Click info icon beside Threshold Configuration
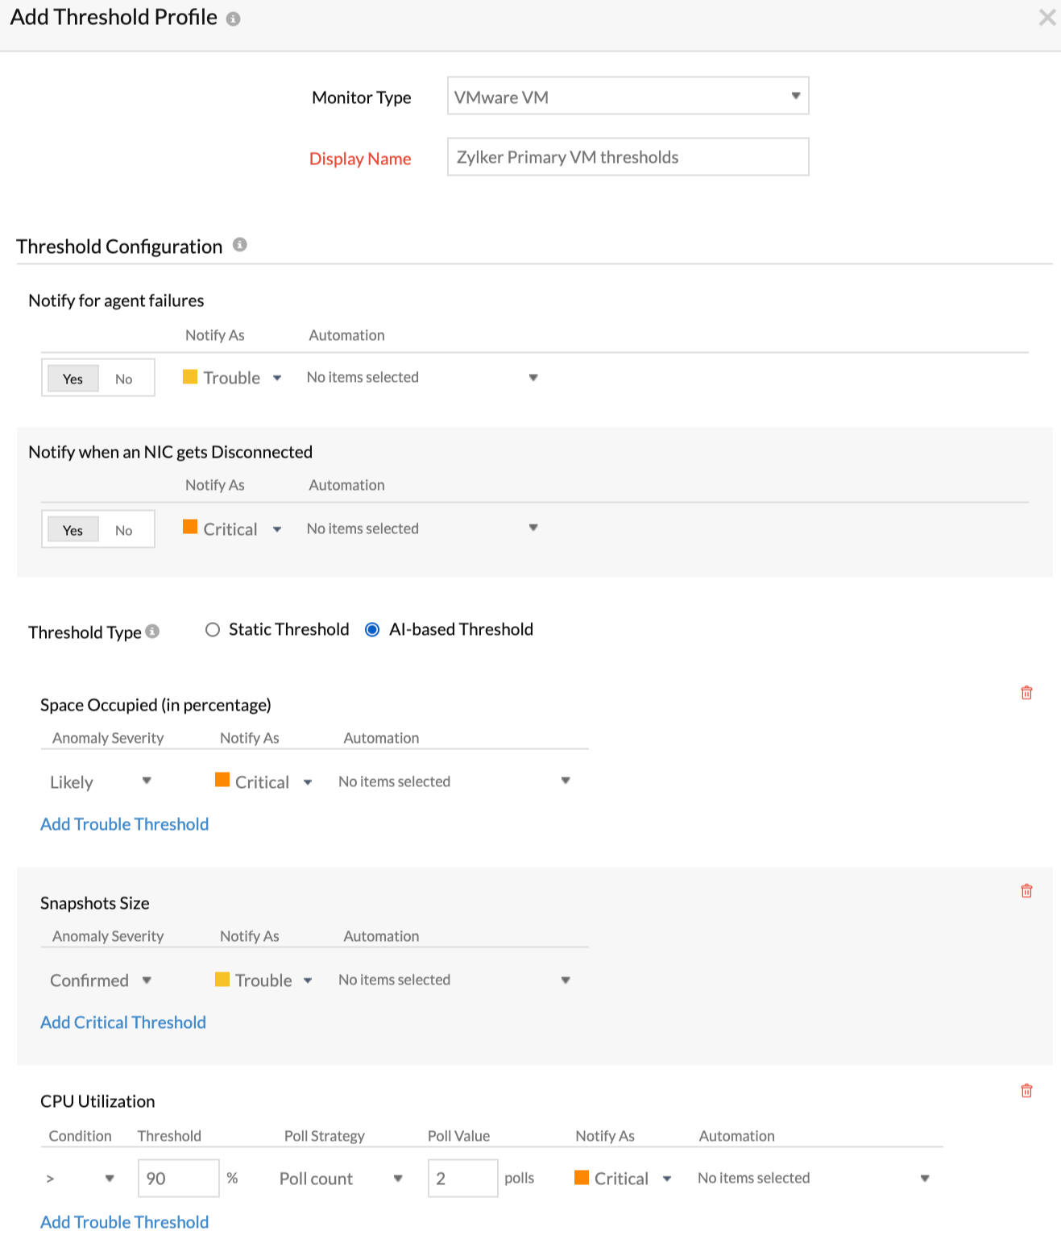The image size is (1061, 1260). coord(239,245)
